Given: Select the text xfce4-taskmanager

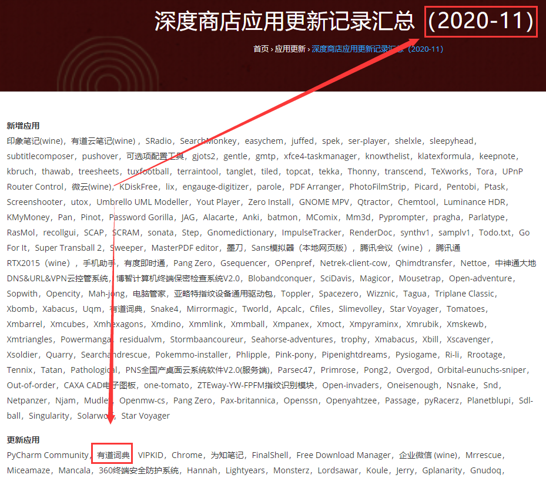Looking at the screenshot, I should 320,156.
